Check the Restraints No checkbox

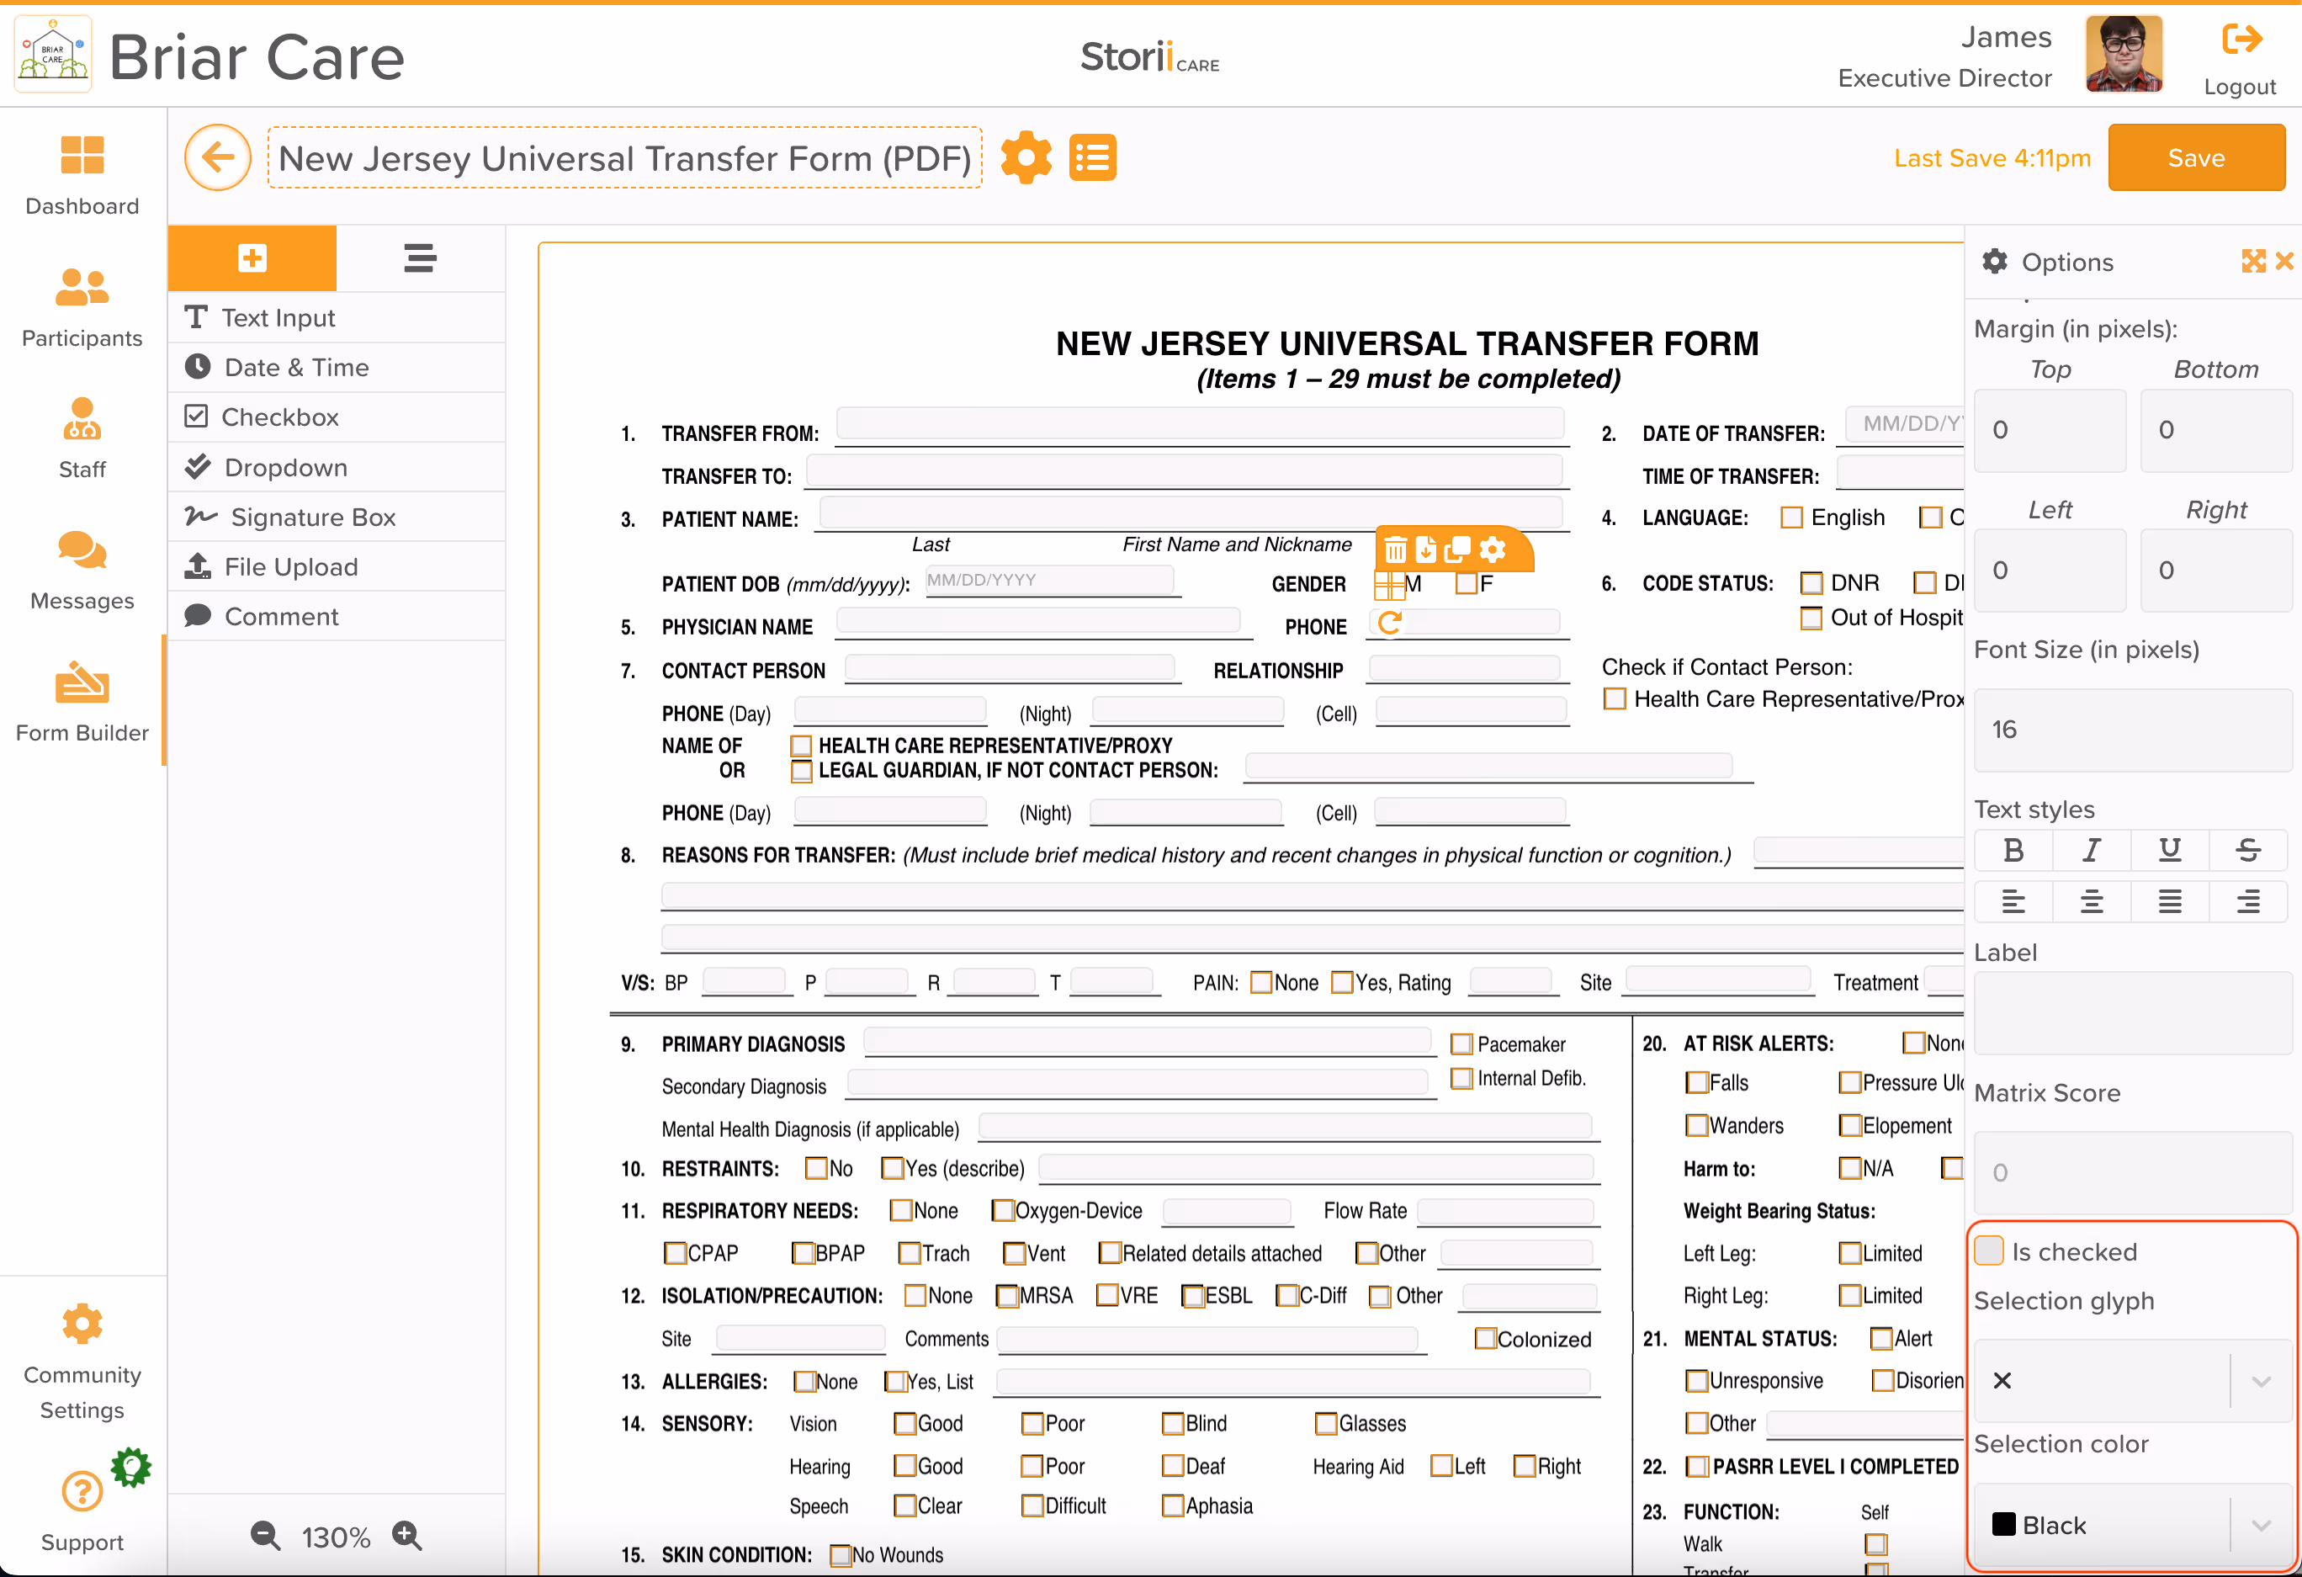(816, 1168)
